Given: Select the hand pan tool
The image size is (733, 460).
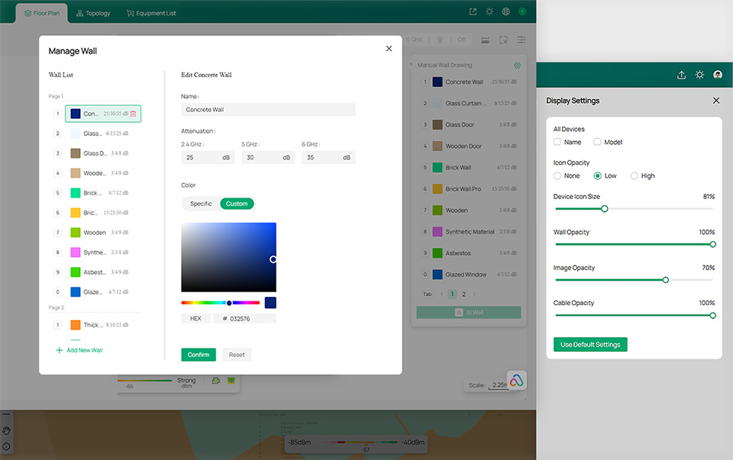Looking at the screenshot, I should point(7,430).
